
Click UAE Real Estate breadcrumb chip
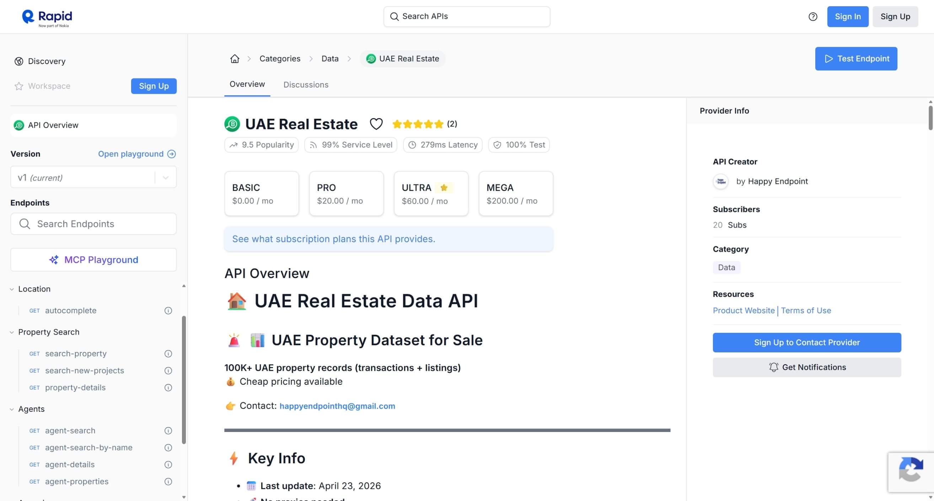pos(402,59)
